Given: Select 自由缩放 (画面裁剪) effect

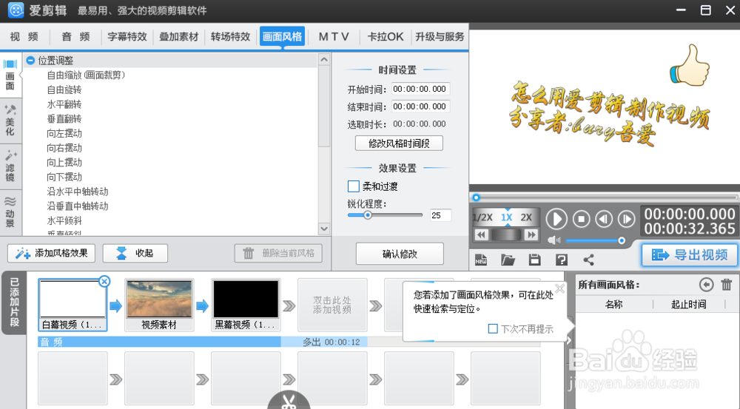Looking at the screenshot, I should [86, 75].
